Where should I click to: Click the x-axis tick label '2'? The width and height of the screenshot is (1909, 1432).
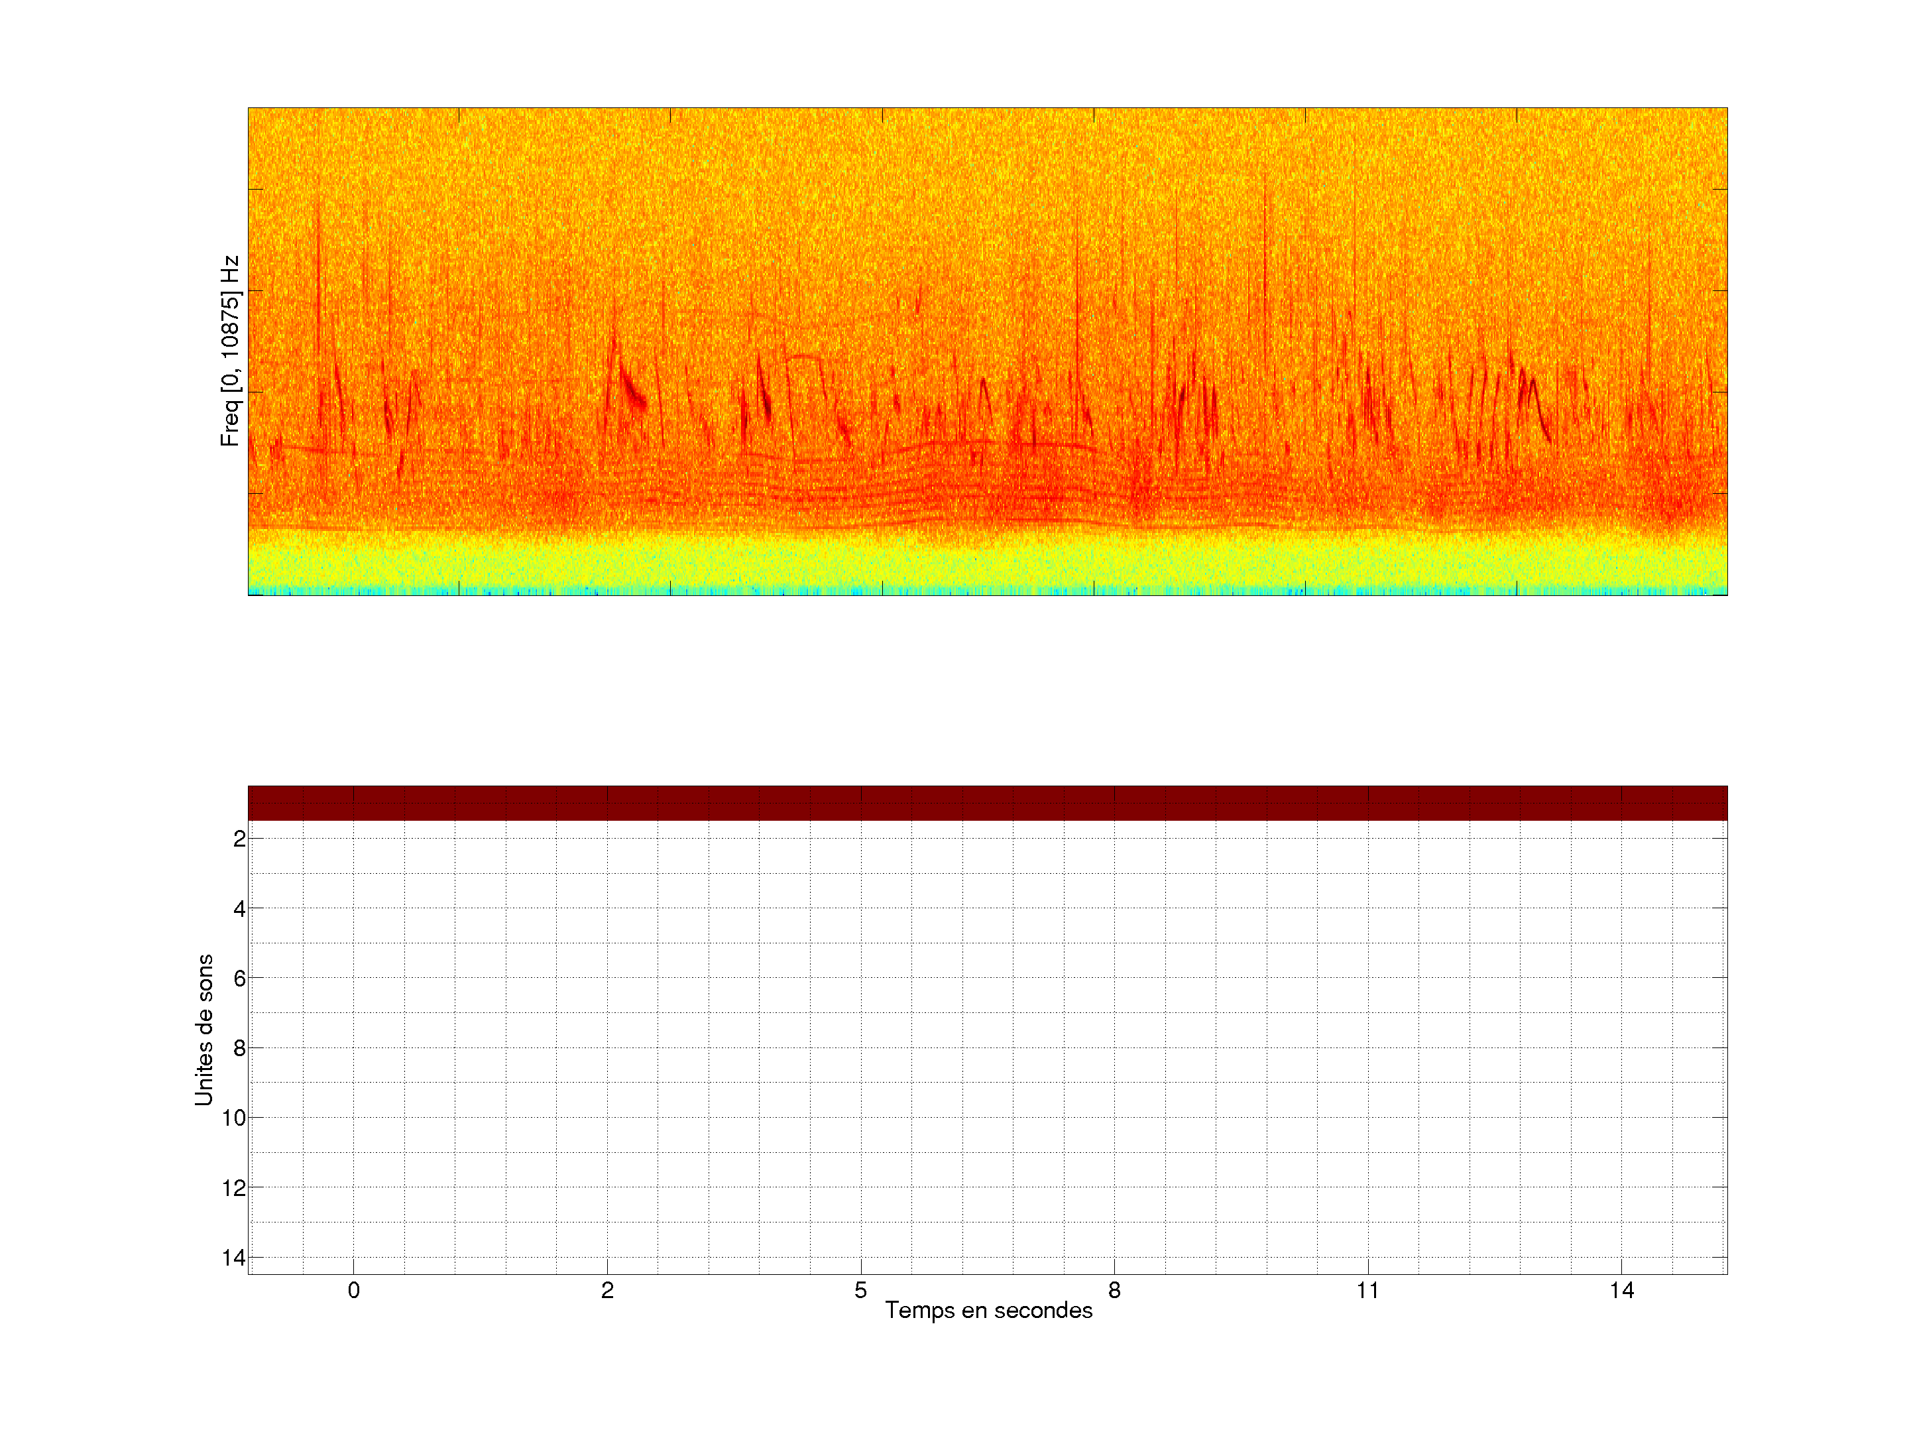608,1290
